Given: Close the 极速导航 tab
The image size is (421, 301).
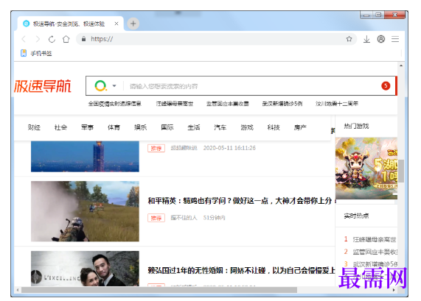Looking at the screenshot, I should tap(116, 24).
